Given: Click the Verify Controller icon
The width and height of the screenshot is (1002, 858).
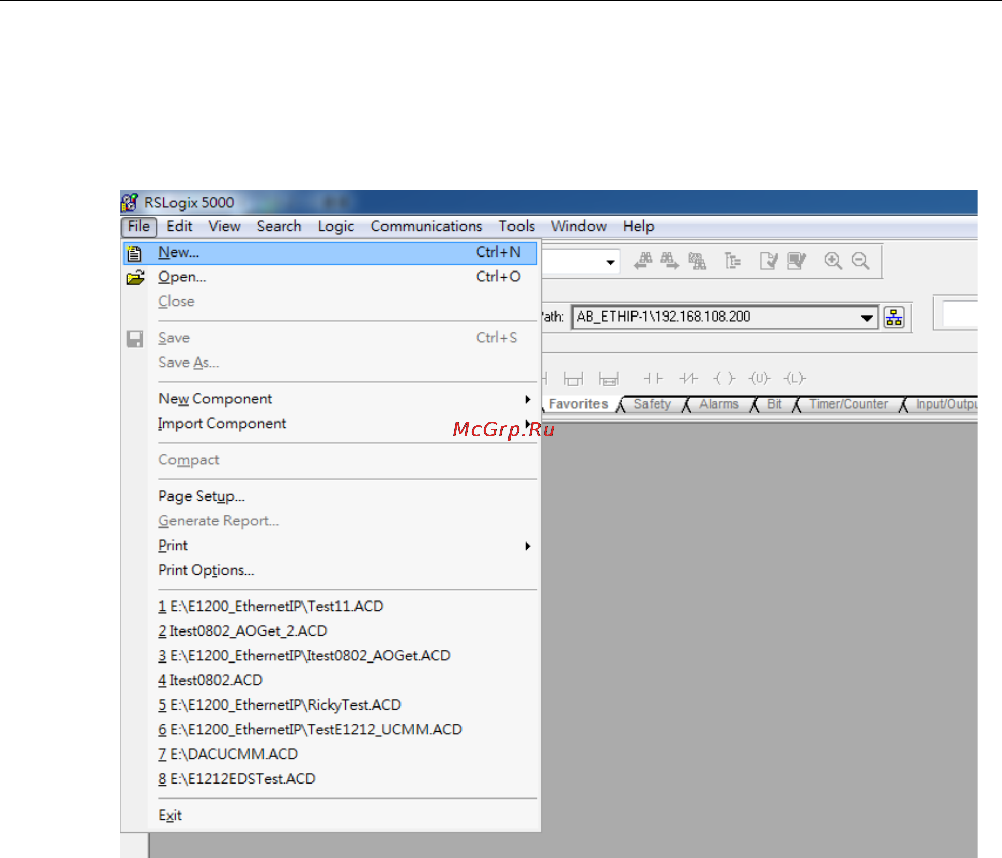Looking at the screenshot, I should 796,261.
